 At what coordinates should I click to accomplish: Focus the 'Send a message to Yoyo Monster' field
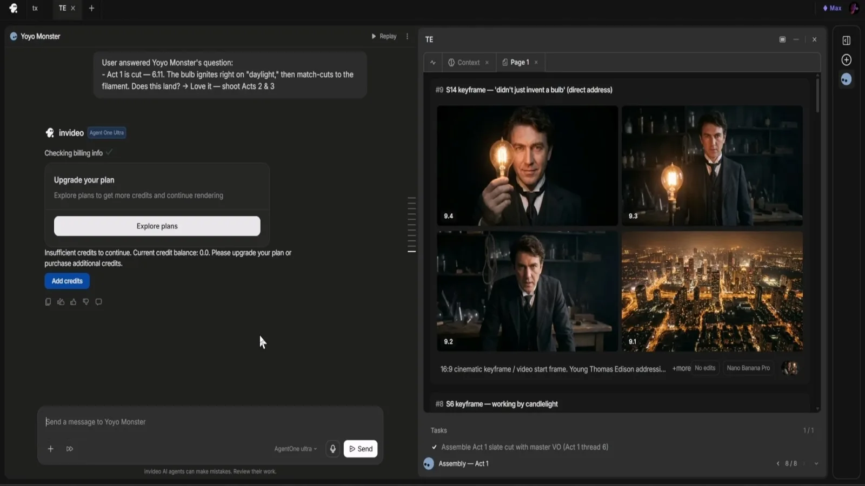(210, 422)
